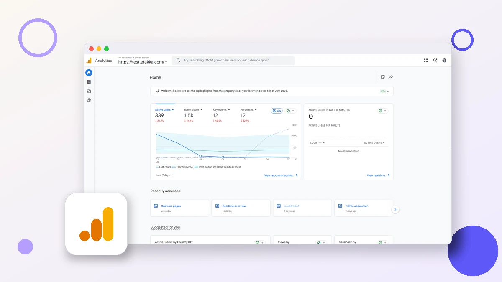The width and height of the screenshot is (502, 282).
Task: Open the Realtime overview recent card
Action: (241, 208)
